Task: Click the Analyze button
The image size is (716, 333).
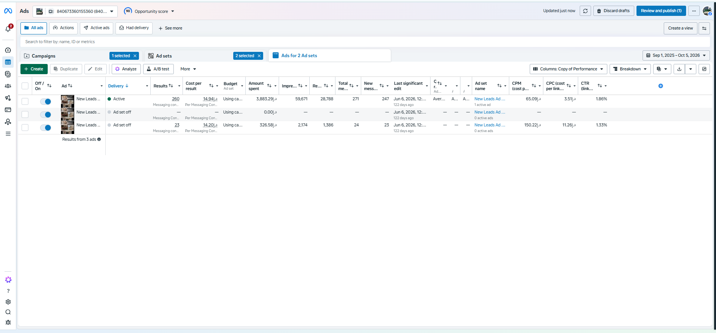Action: (x=126, y=69)
